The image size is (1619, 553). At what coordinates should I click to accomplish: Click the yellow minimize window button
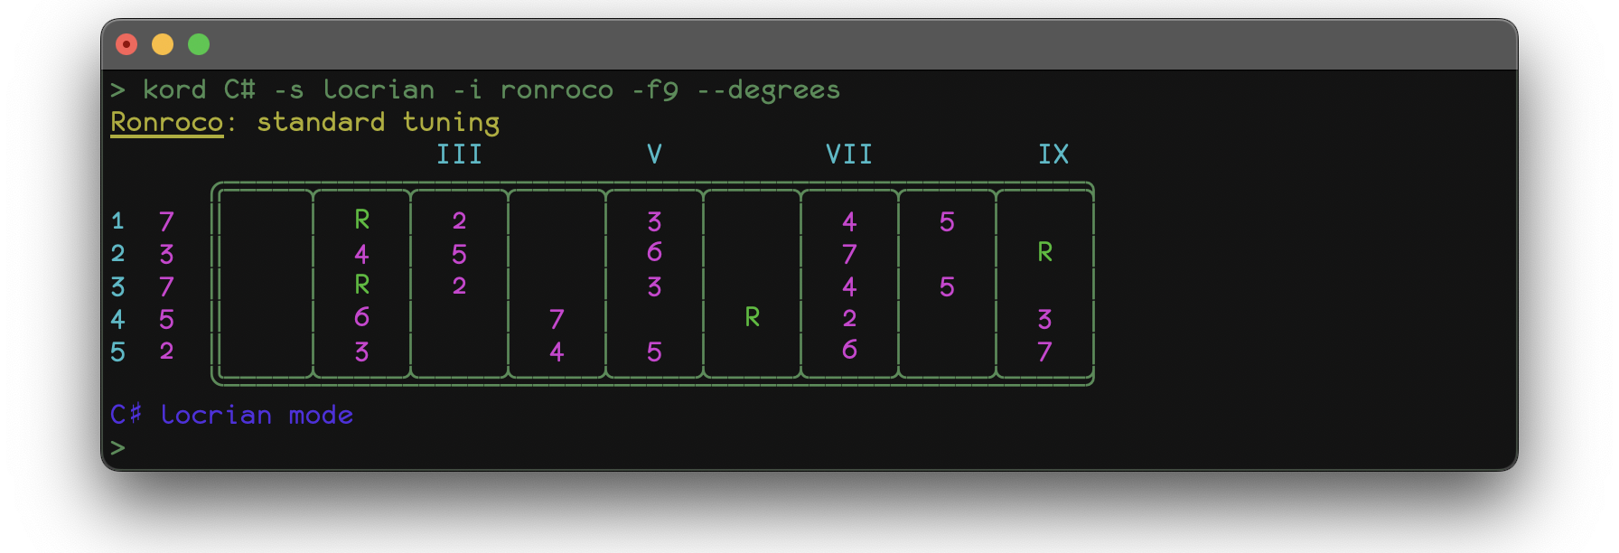point(163,44)
